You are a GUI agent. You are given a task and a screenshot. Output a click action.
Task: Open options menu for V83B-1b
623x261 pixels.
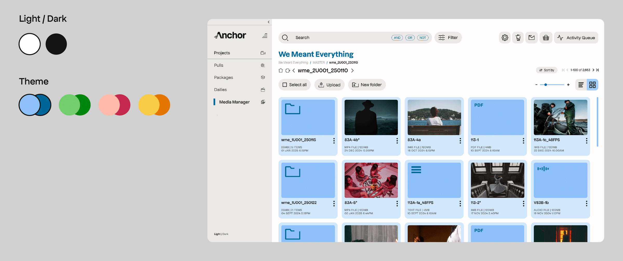tap(586, 203)
